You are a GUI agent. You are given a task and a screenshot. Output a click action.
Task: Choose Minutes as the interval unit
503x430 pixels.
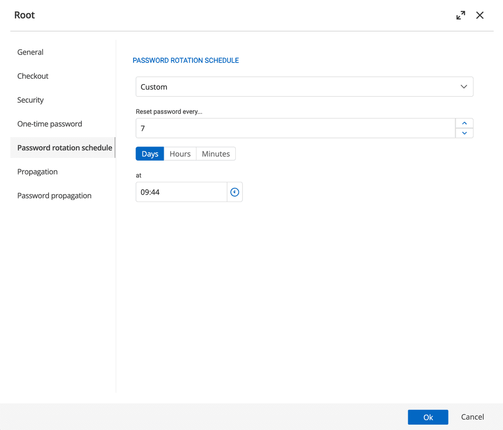tap(216, 154)
